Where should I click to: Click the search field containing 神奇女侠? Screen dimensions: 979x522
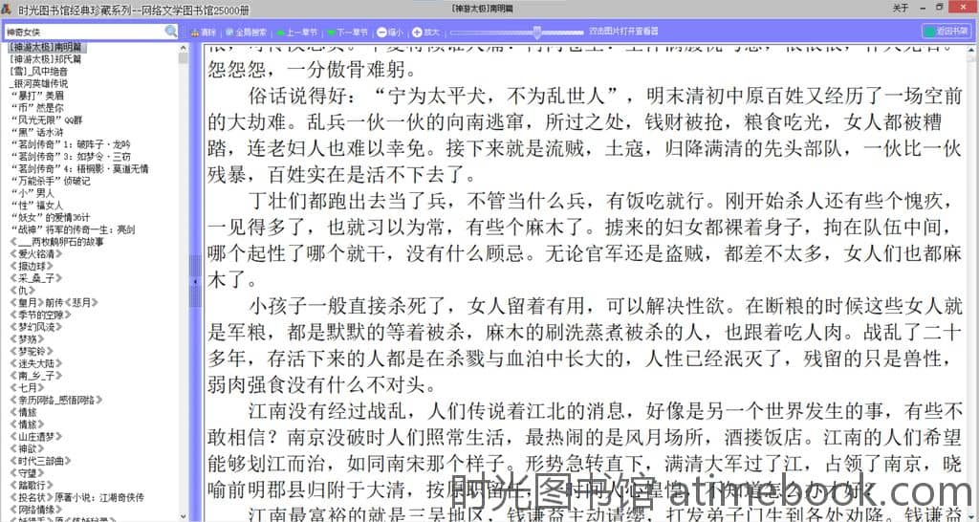(84, 32)
